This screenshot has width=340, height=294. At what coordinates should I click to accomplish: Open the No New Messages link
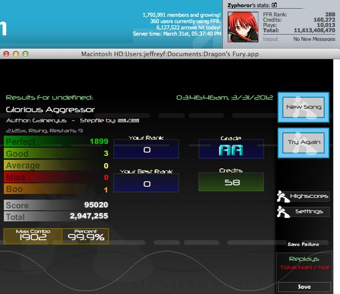click(x=314, y=39)
